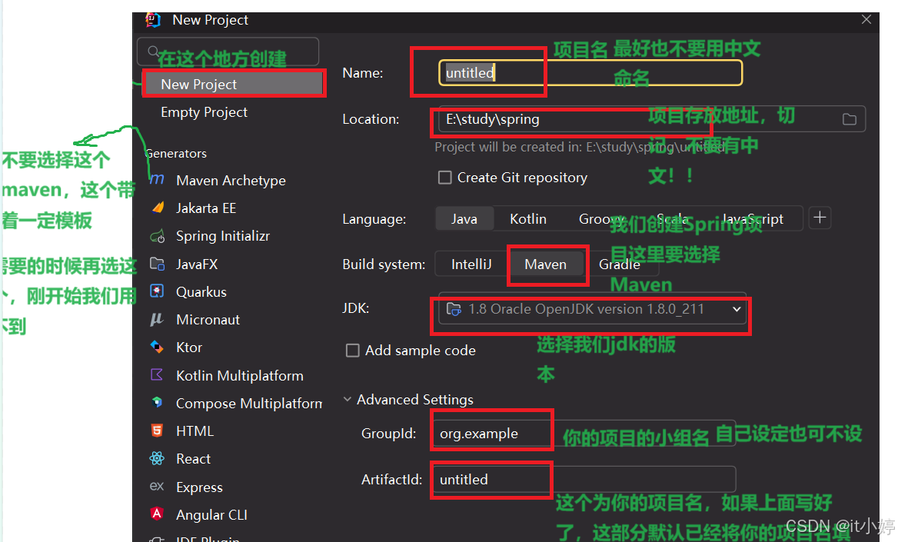The height and width of the screenshot is (542, 898).
Task: Click the JavaFX generator icon
Action: point(157,264)
